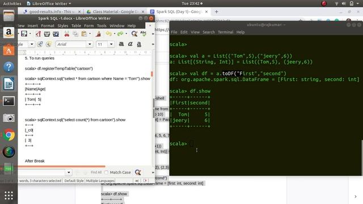Screen dimensions: 363x204
Task: Copy selection in Writer toolbar
Action: coord(75,34)
